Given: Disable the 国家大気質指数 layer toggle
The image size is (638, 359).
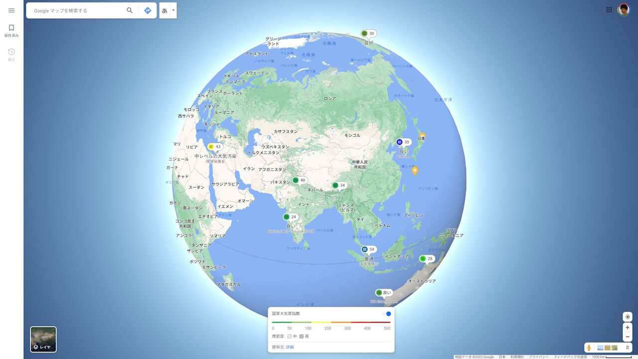Looking at the screenshot, I should click(x=388, y=313).
